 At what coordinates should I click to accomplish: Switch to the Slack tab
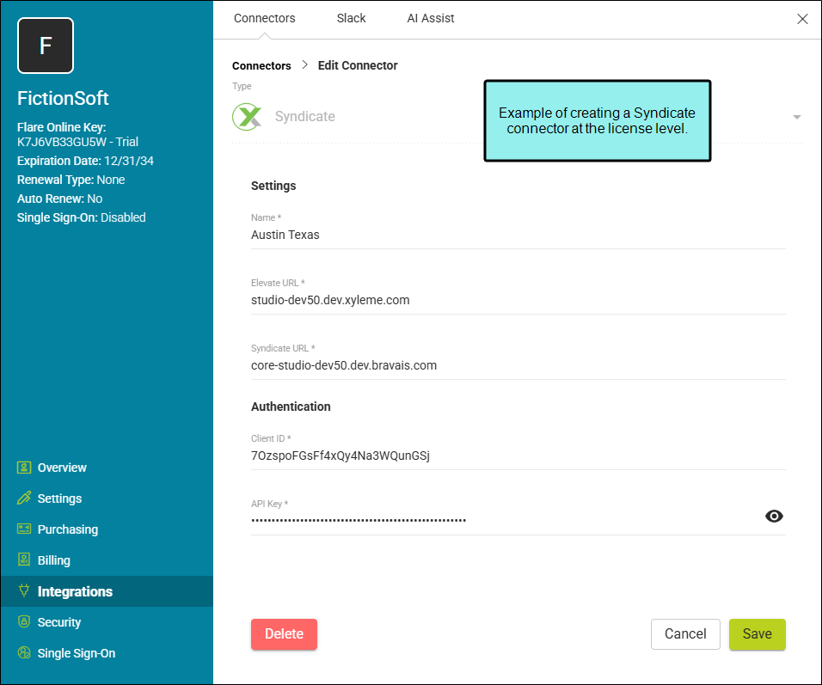351,18
